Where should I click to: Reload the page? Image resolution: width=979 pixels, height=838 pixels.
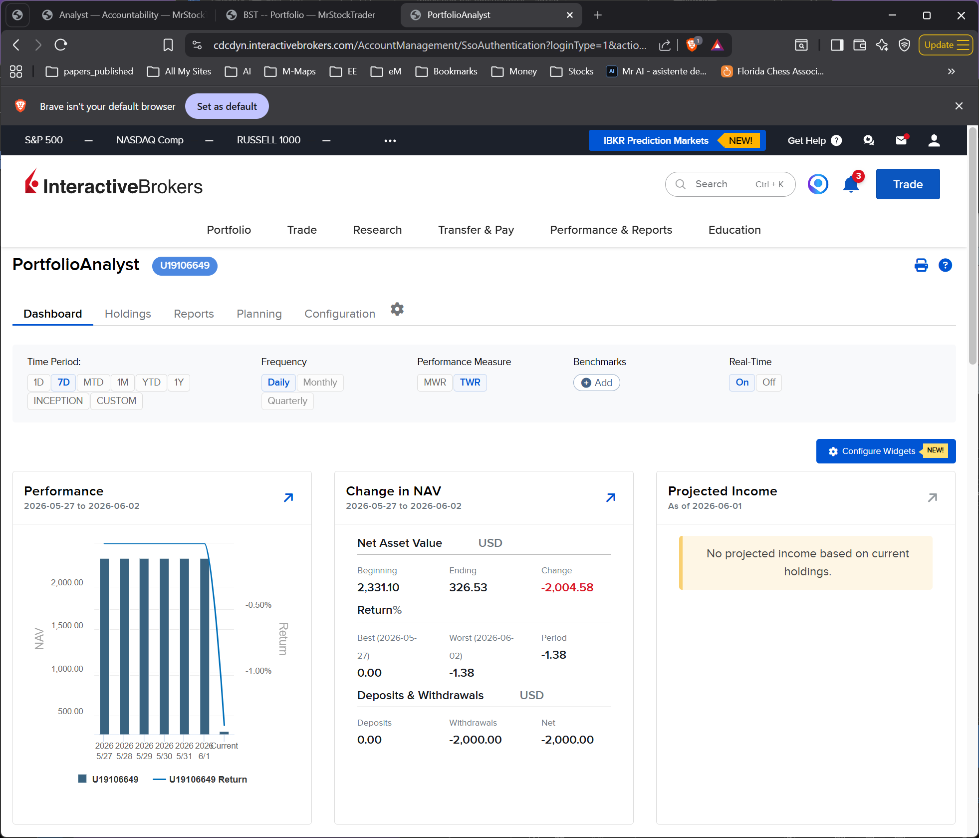click(x=61, y=45)
